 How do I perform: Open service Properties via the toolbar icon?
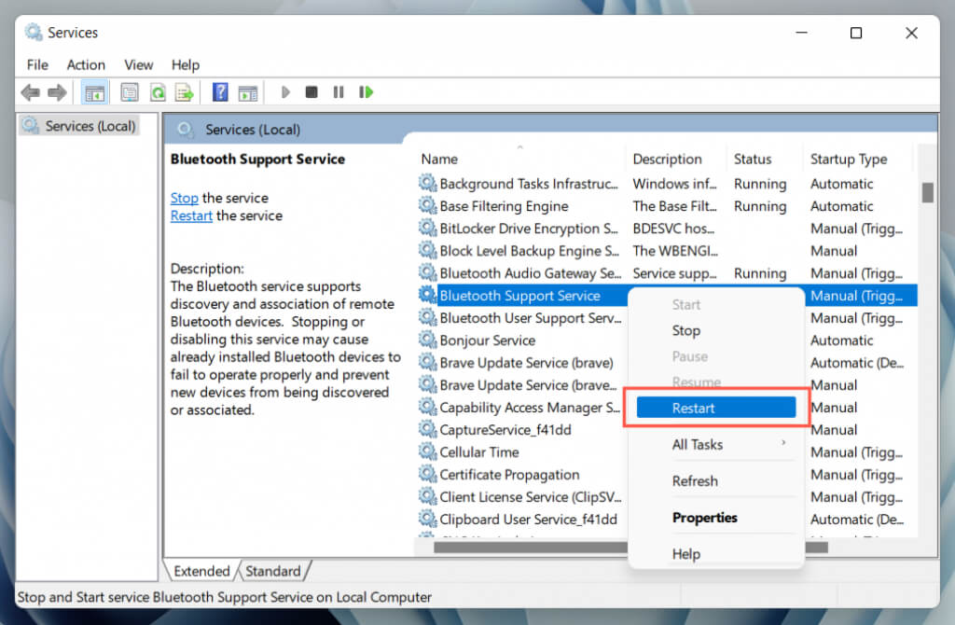pos(129,91)
